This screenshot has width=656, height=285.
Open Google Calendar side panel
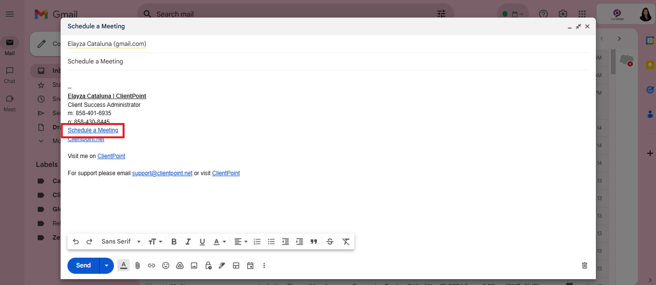[x=650, y=41]
